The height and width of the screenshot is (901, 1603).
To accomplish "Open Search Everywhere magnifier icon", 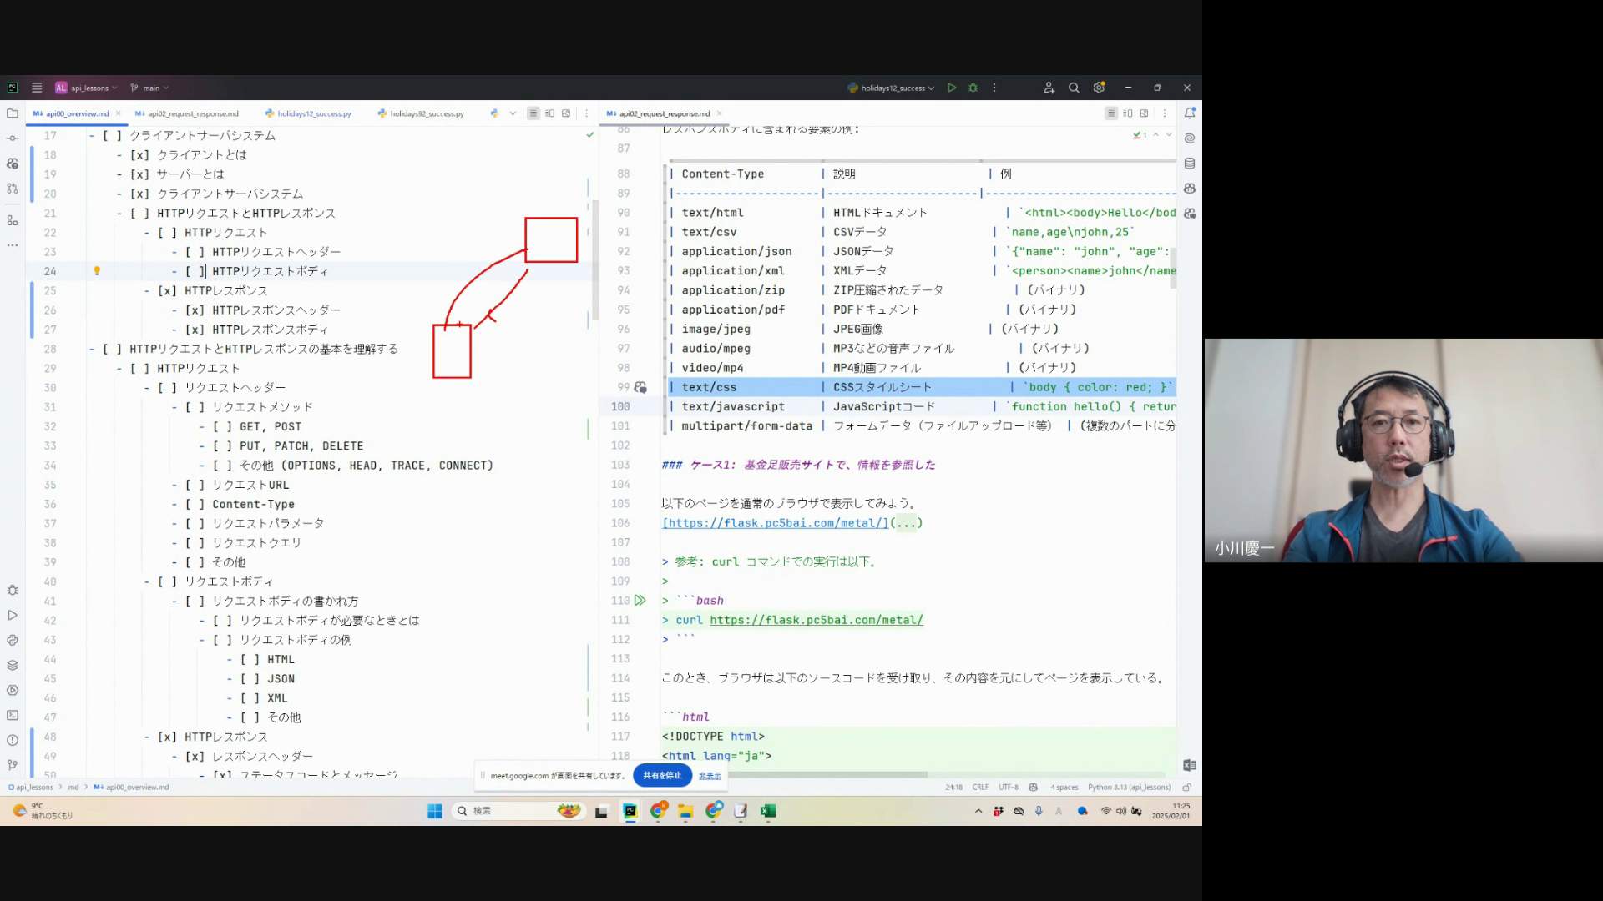I will point(1074,88).
